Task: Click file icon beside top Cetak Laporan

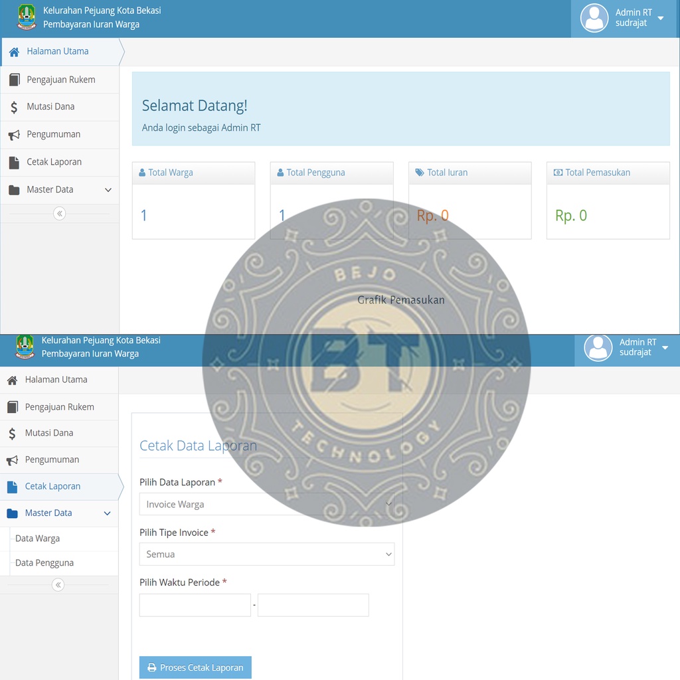Action: tap(14, 163)
